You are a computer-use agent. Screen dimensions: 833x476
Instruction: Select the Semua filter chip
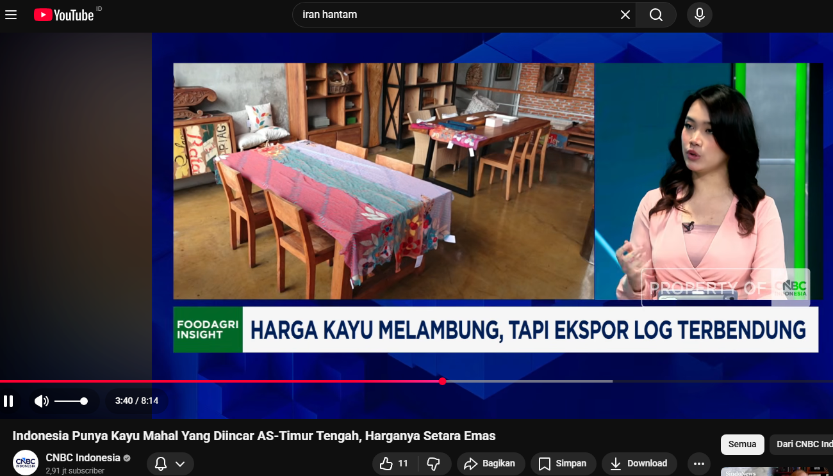click(743, 444)
